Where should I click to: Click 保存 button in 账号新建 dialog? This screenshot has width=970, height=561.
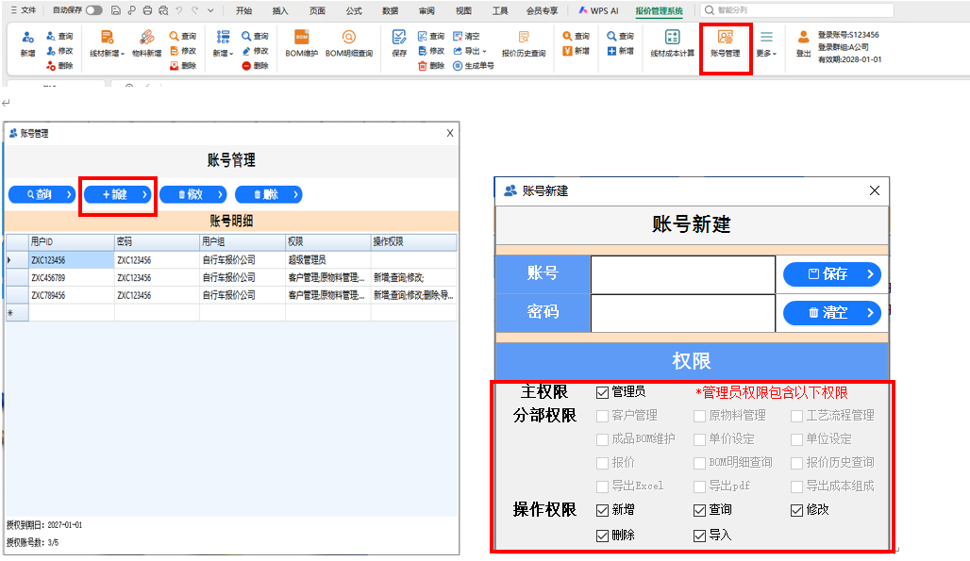coord(832,274)
